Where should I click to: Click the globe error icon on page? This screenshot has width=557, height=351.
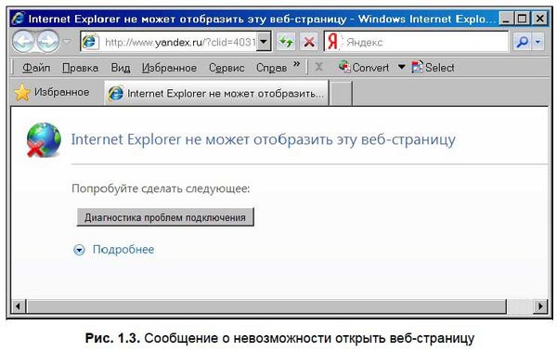(44, 140)
